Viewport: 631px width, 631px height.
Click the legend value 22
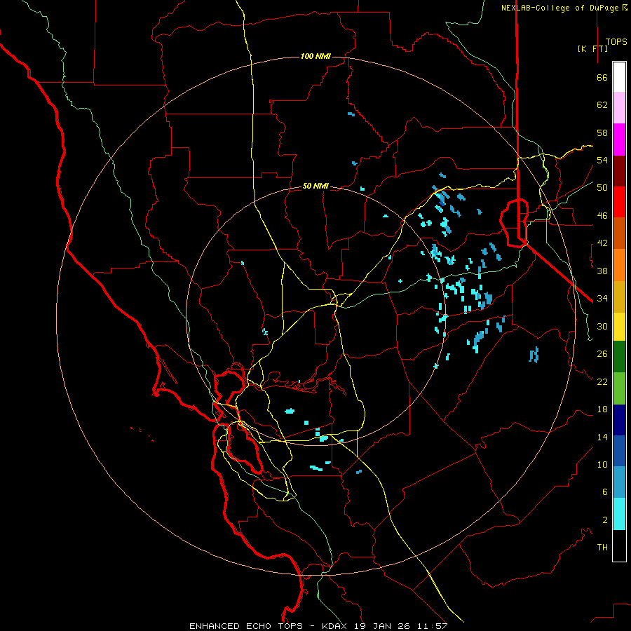pyautogui.click(x=602, y=381)
